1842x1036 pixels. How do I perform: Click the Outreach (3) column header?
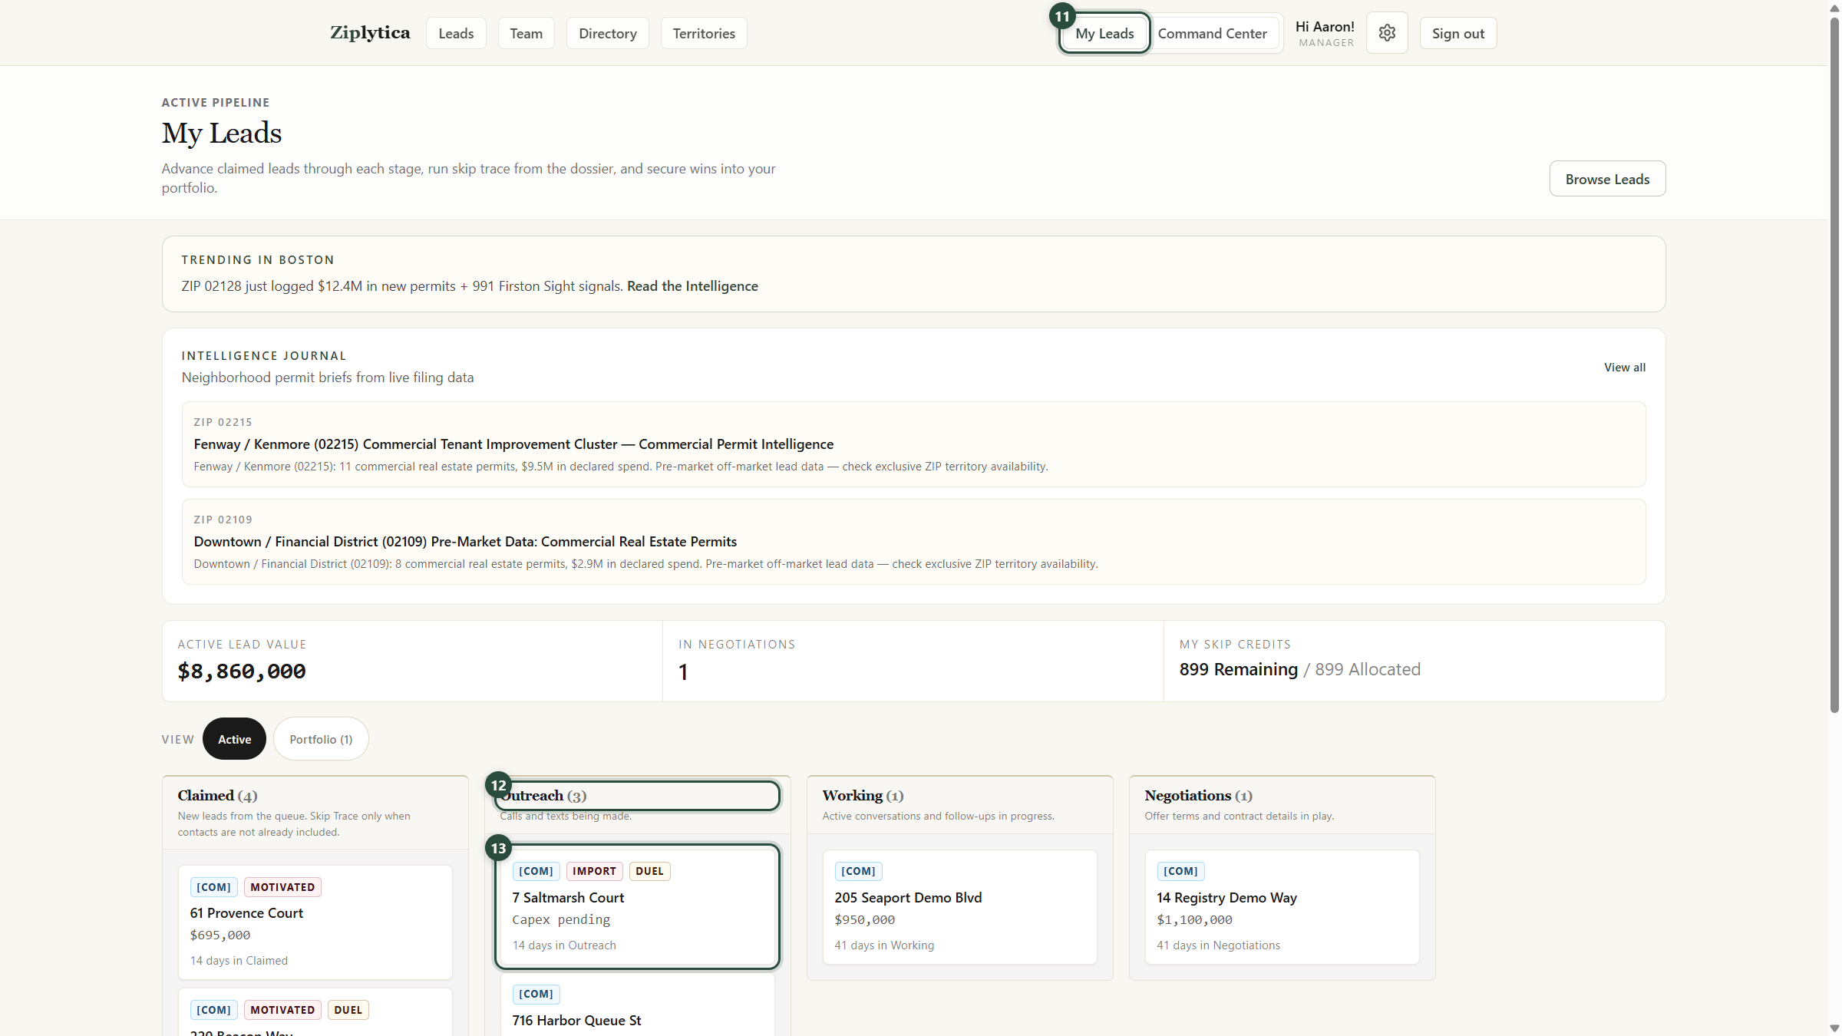coord(637,796)
